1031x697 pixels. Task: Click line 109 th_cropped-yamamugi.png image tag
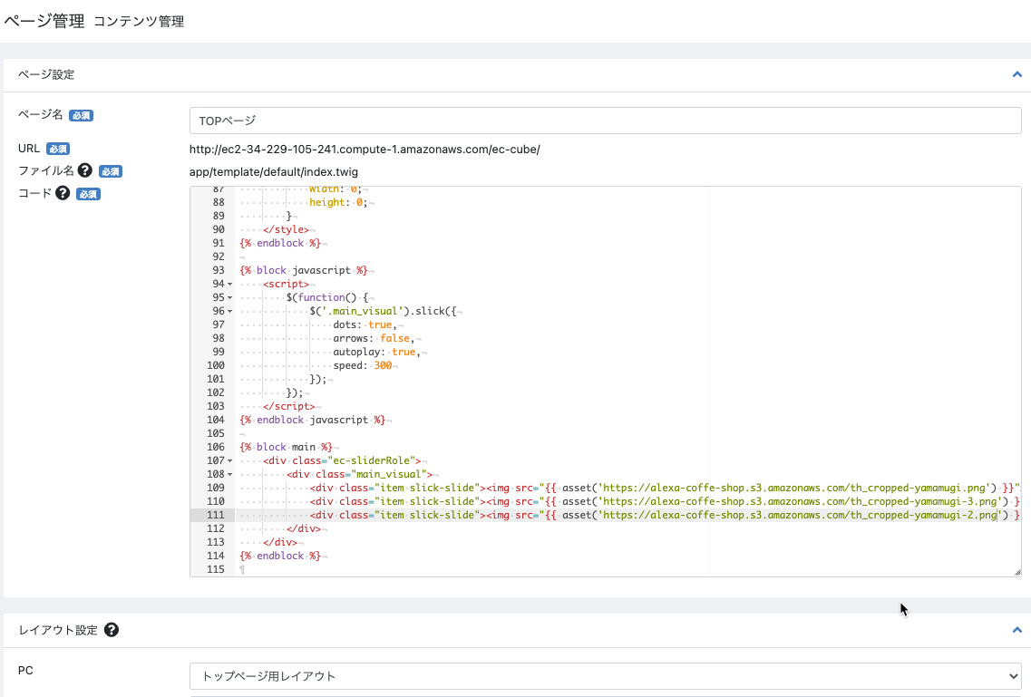(664, 488)
